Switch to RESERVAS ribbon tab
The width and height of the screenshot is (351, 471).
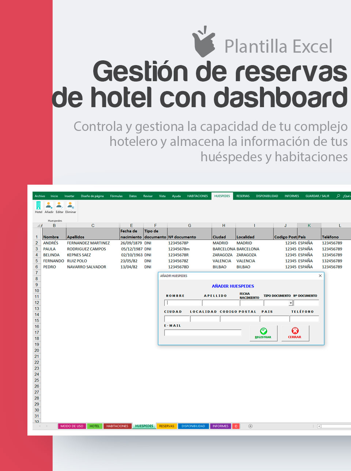click(243, 196)
